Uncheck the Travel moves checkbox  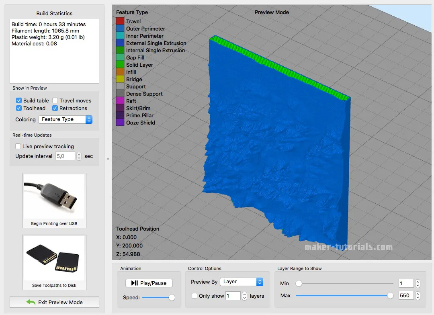55,100
